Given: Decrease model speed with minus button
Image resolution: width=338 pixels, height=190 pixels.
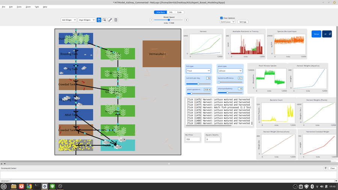Looking at the screenshot, I should point(151,20).
